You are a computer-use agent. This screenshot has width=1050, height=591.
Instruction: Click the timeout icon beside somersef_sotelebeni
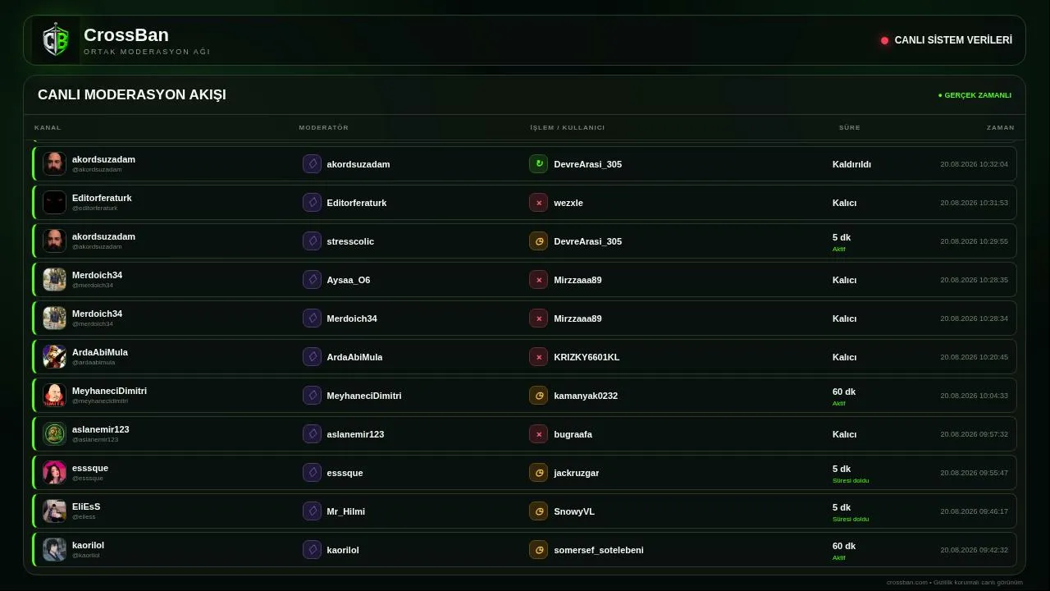point(538,550)
